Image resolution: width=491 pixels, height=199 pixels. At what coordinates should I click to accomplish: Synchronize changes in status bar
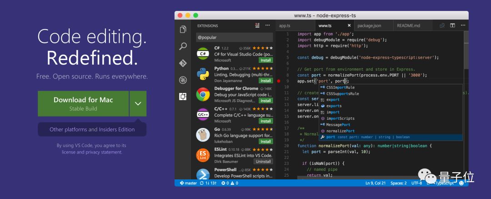[208, 183]
